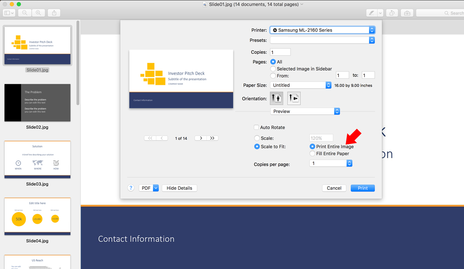The width and height of the screenshot is (464, 269).
Task: Open the sidebar view mode dropdown
Action: tap(9, 13)
